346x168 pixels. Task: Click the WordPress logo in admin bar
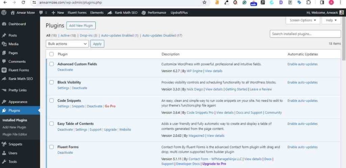tap(4, 13)
